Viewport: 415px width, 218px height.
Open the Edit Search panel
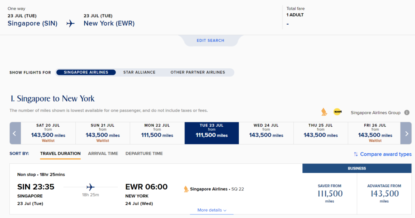[210, 40]
